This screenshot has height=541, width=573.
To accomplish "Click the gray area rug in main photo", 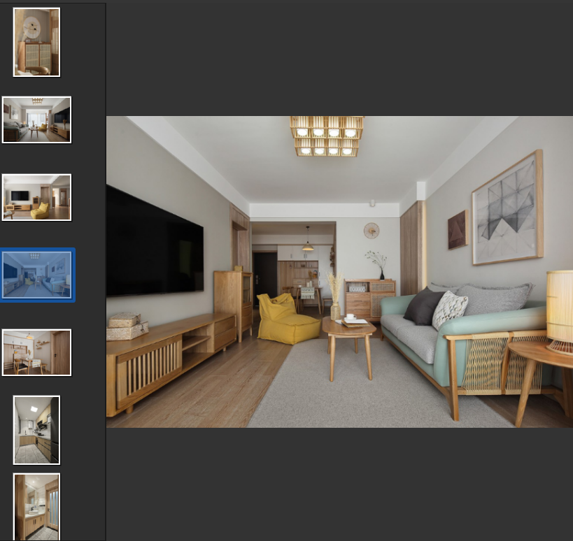I will click(364, 391).
